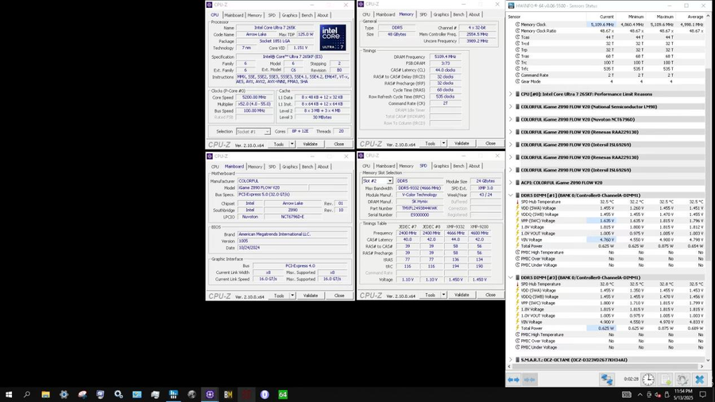The width and height of the screenshot is (715, 402).
Task: Open HWiNFO sensor settings gear icon
Action: (682, 379)
